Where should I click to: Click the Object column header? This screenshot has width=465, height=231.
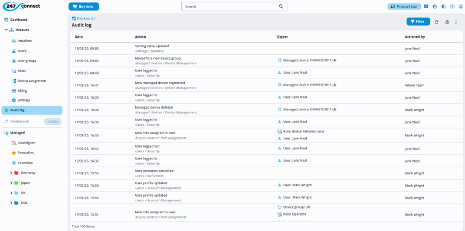coord(282,37)
